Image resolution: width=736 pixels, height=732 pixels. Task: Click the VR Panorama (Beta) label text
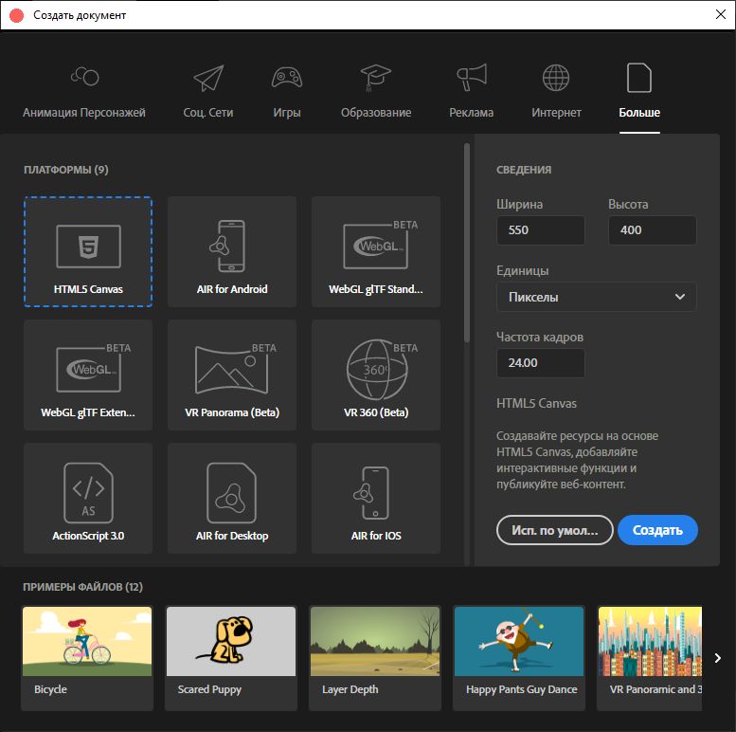(x=232, y=412)
